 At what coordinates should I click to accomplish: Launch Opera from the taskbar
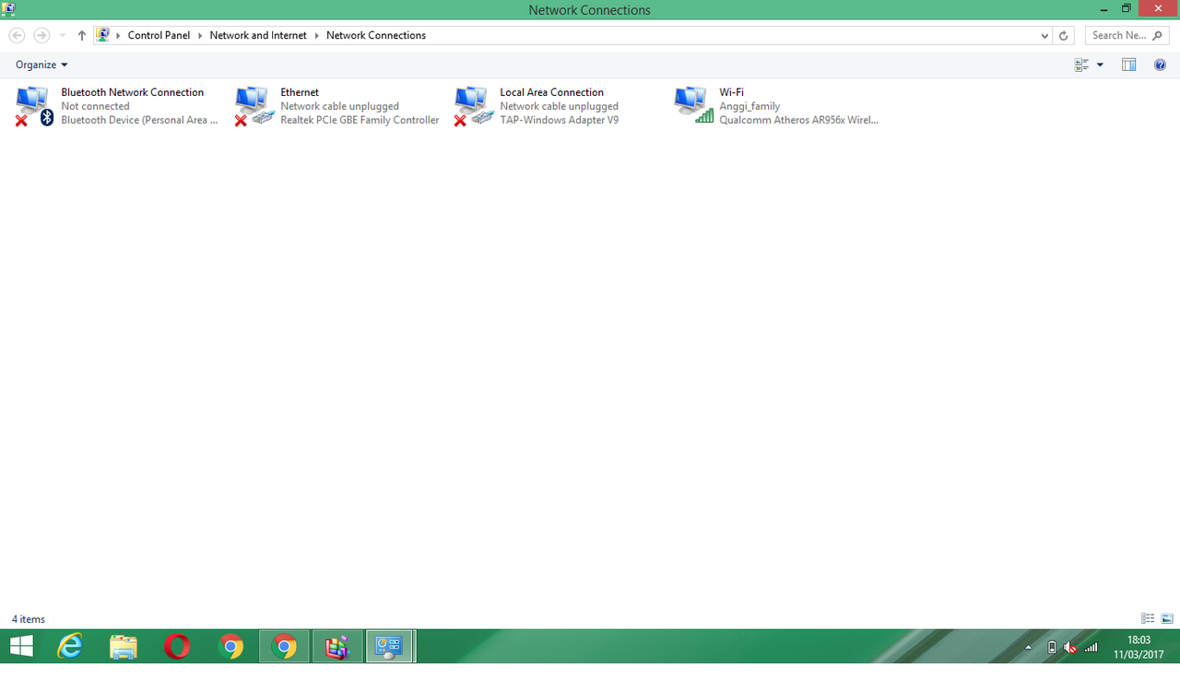(177, 646)
